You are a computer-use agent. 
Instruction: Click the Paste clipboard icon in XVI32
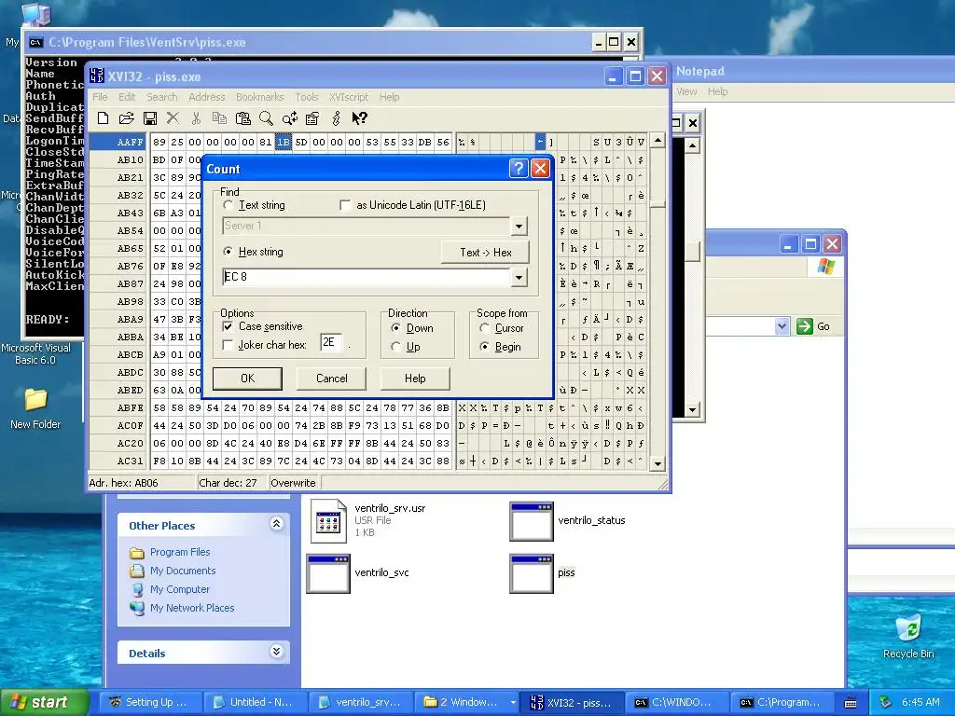click(x=243, y=118)
